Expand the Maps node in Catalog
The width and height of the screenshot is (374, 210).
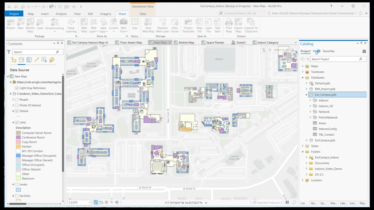click(303, 66)
